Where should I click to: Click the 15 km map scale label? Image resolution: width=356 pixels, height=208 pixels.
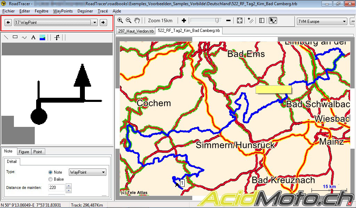pyautogui.click(x=329, y=187)
